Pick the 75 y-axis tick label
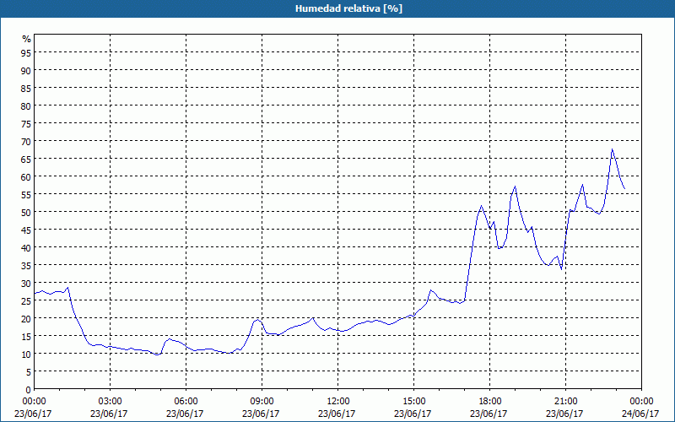The width and height of the screenshot is (675, 422). point(26,123)
